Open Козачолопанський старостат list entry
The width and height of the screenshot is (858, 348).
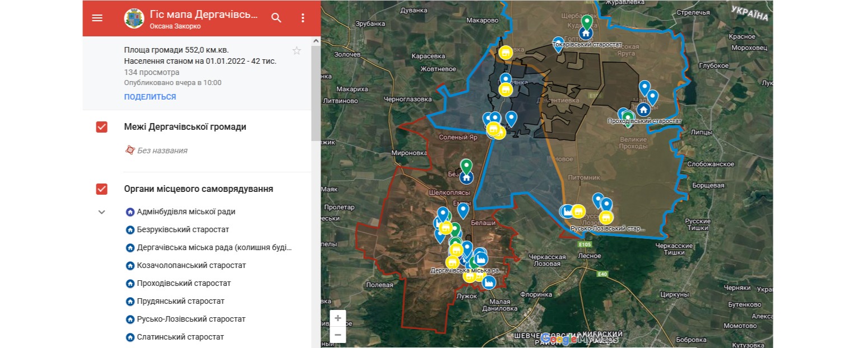(x=191, y=266)
